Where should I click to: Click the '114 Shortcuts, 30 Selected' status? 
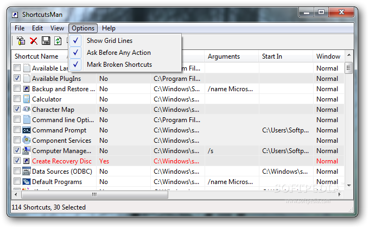(49, 207)
